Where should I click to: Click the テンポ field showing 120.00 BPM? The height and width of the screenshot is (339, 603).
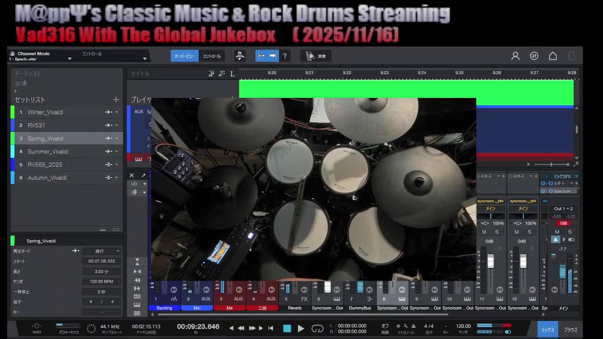pos(101,282)
